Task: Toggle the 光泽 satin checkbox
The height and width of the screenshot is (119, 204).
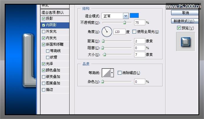Action: (43, 64)
